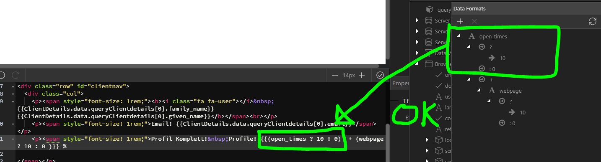Collapse the '?' node under webpage
Image resolution: width=601 pixels, height=162 pixels.
489,101
